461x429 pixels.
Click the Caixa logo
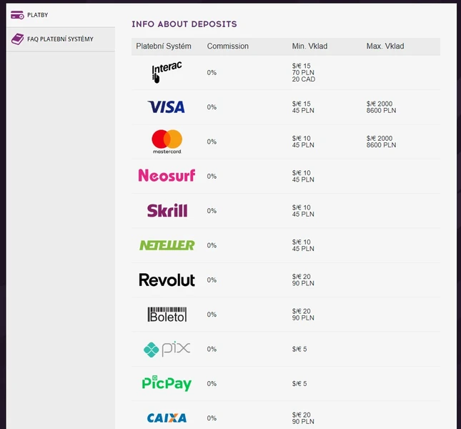167,418
